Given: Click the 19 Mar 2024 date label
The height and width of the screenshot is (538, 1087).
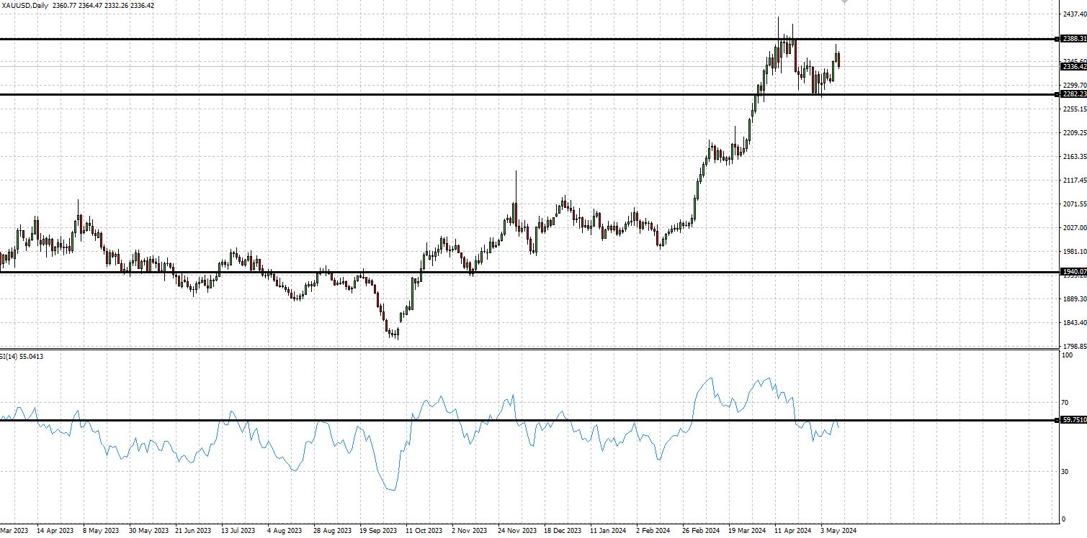Looking at the screenshot, I should (747, 531).
